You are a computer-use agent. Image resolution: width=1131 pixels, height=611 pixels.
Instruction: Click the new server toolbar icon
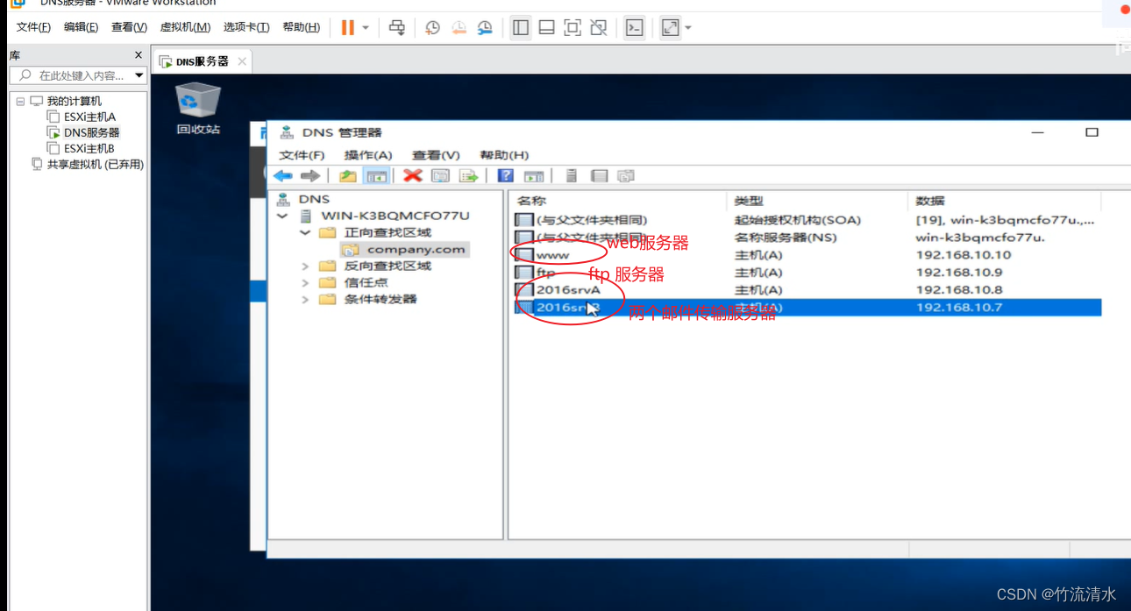(x=571, y=176)
